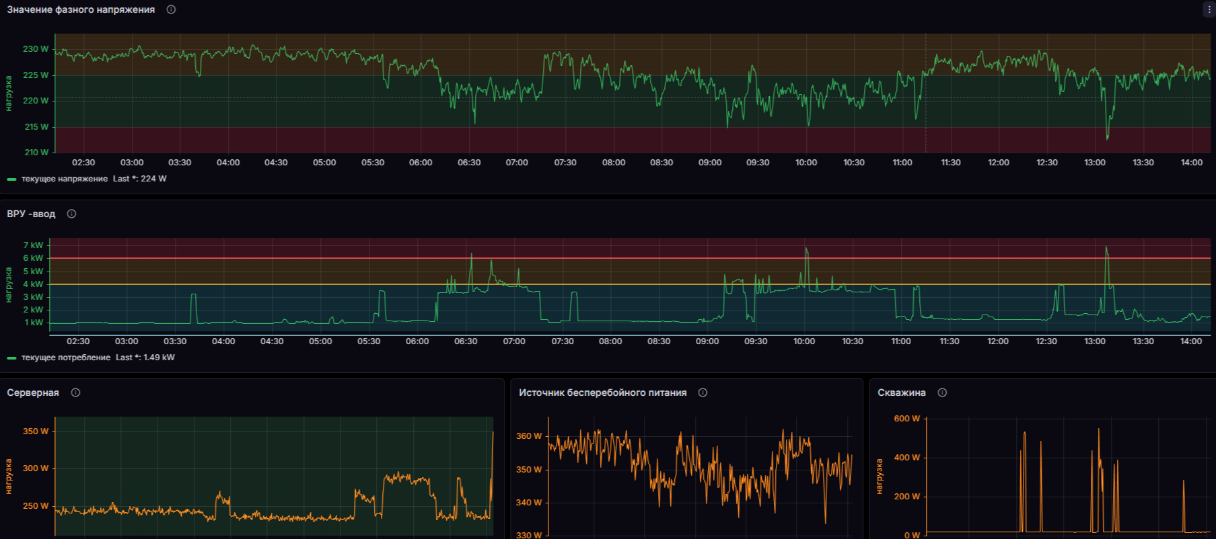This screenshot has width=1216, height=539.
Task: Click green color swatch for текущее потребление
Action: point(11,358)
